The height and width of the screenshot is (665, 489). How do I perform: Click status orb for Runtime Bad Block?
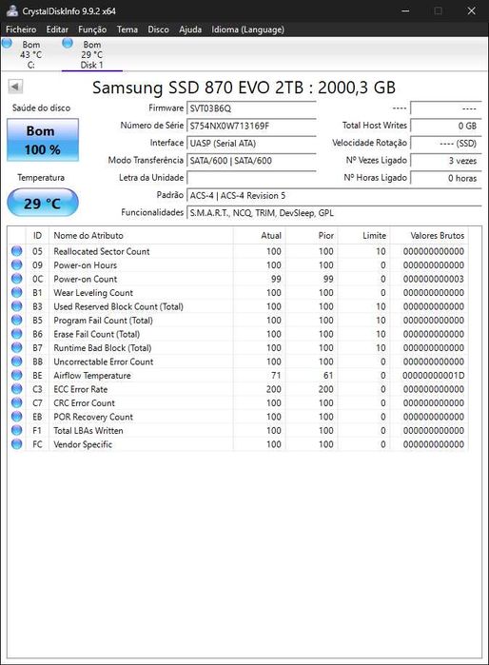(16, 348)
